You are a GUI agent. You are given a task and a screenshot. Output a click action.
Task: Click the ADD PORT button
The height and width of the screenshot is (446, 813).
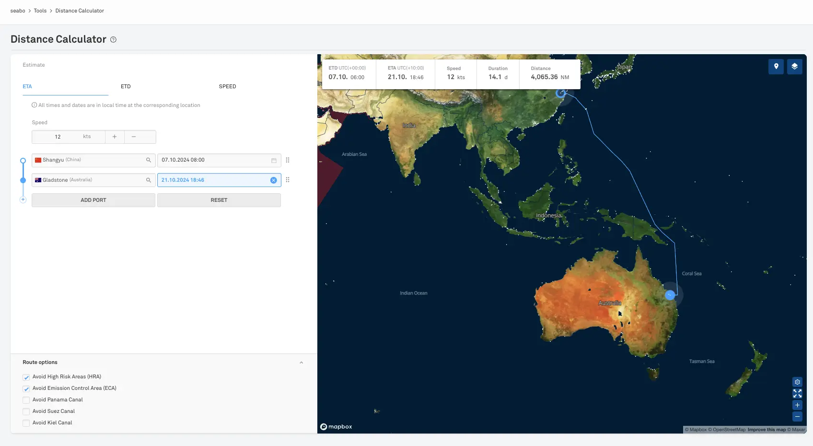93,200
